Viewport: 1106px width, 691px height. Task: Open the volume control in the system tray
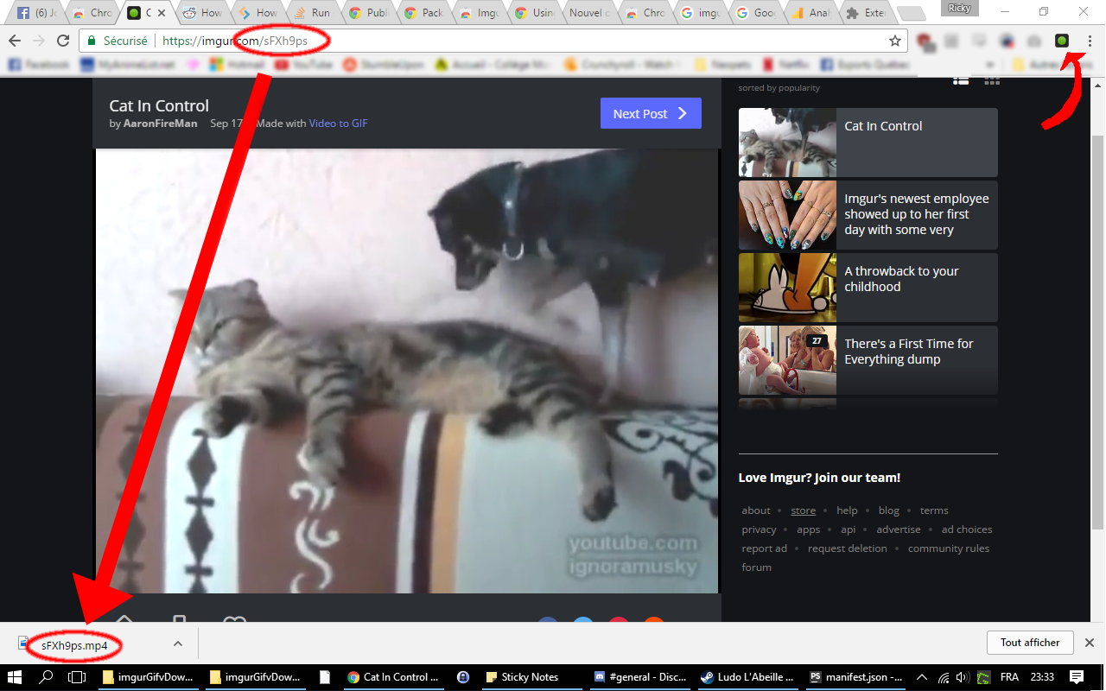pos(963,677)
